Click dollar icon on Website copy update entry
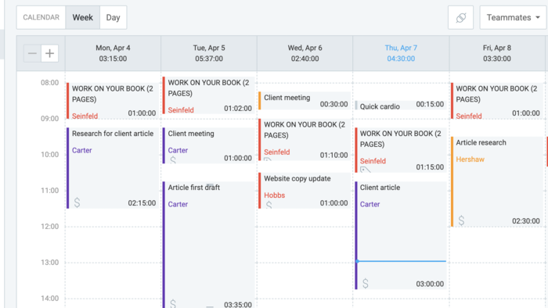548x308 pixels. point(269,205)
